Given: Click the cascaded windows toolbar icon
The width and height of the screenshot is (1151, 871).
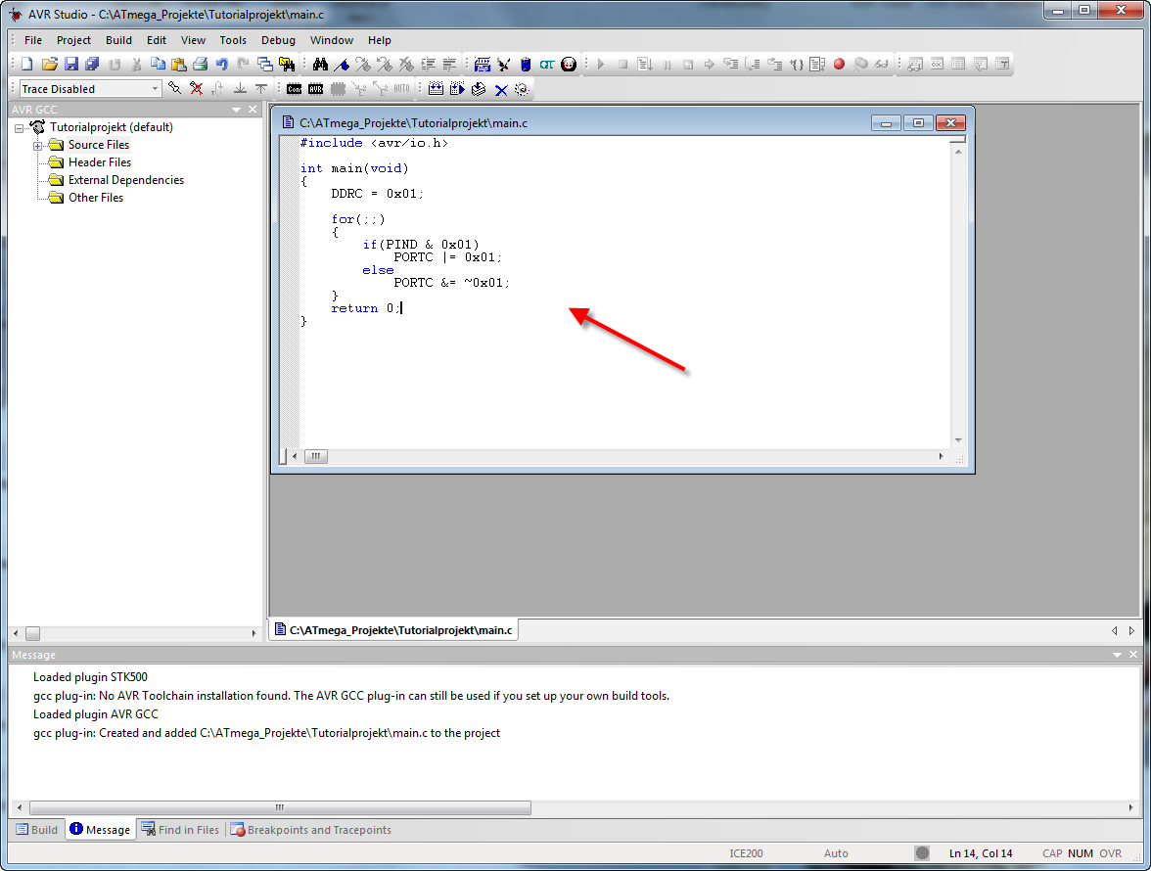Looking at the screenshot, I should 264,65.
